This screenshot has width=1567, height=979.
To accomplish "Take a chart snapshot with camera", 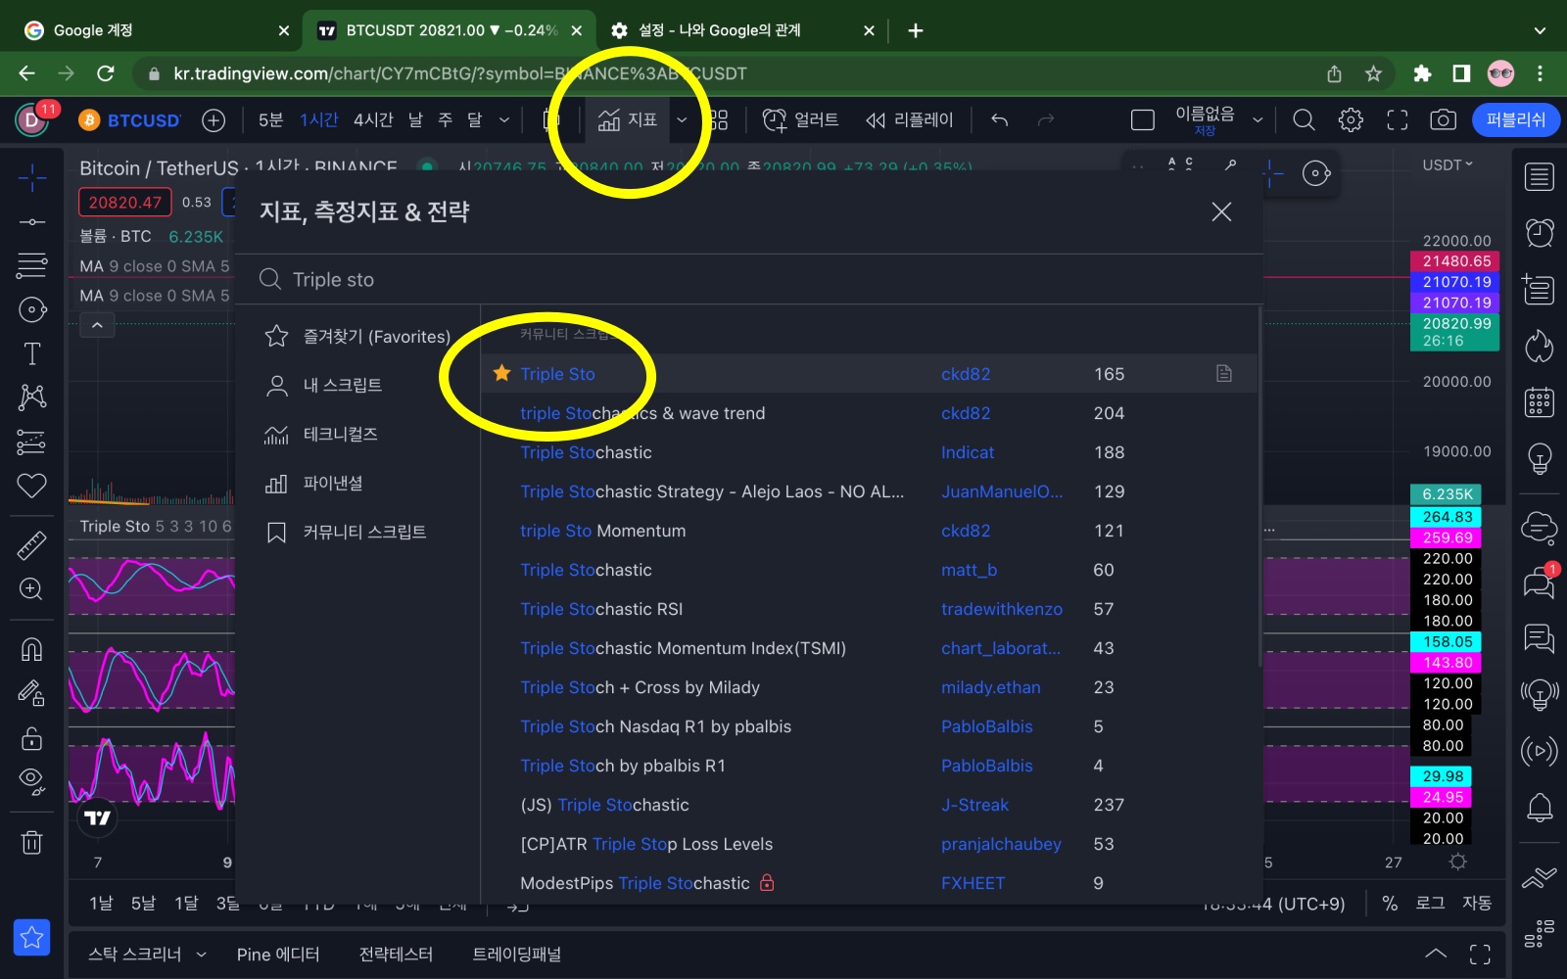I will pos(1442,119).
